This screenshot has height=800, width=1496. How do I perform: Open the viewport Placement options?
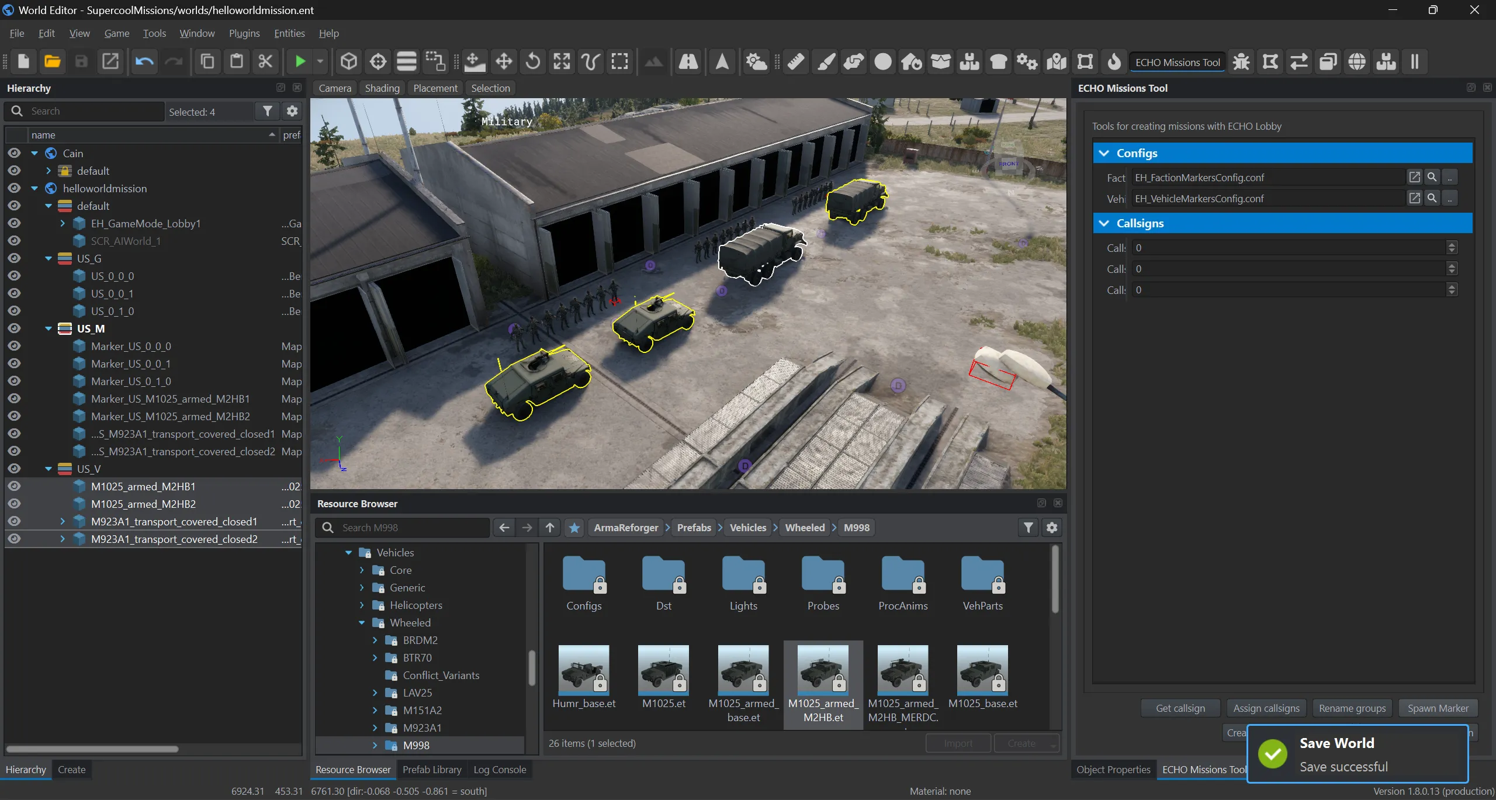point(435,88)
